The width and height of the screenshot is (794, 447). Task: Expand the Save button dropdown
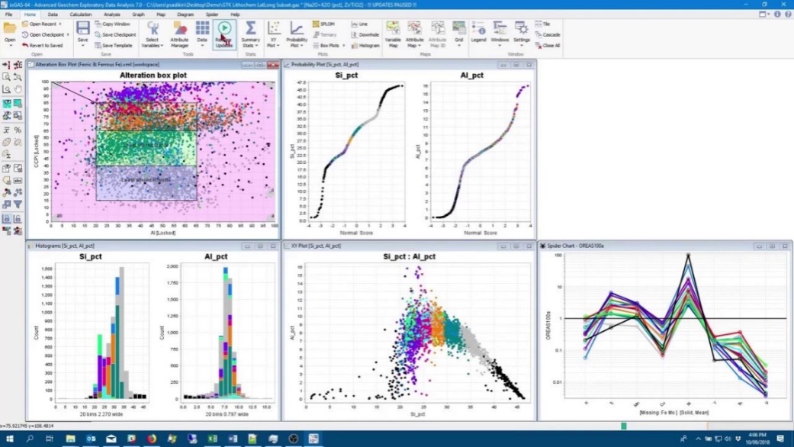click(82, 46)
